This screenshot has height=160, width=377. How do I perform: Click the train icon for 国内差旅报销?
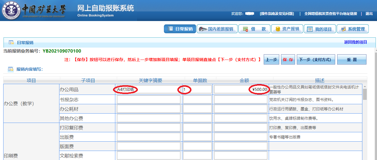pyautogui.click(x=203, y=29)
